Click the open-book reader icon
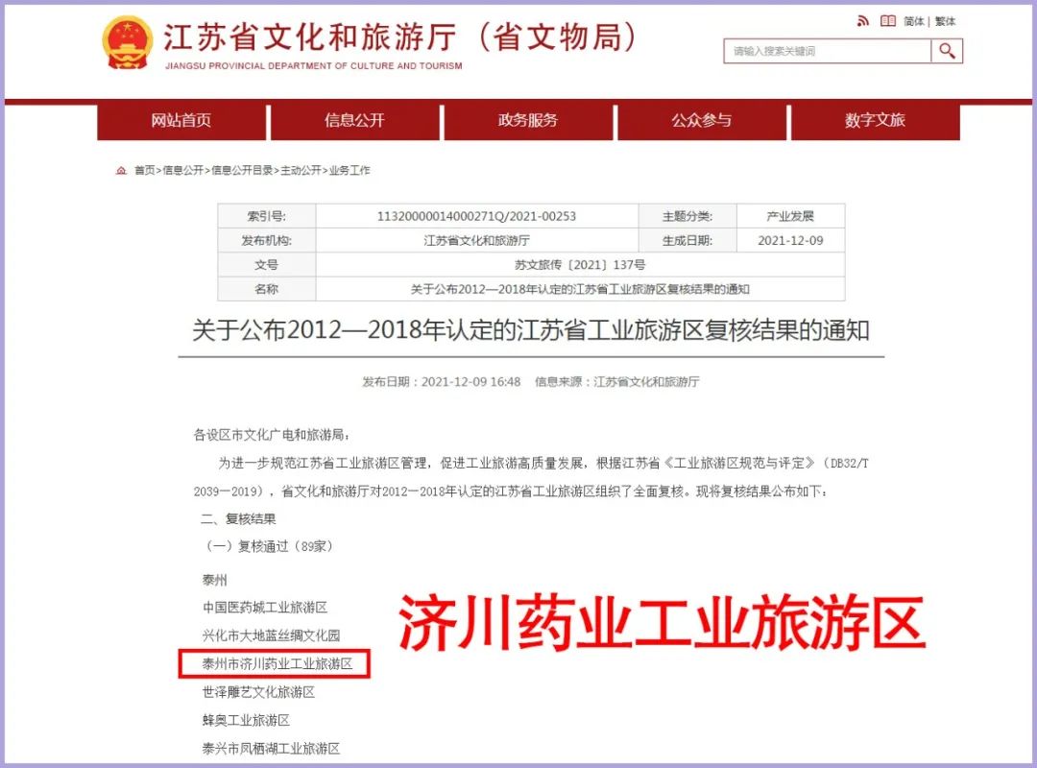The image size is (1037, 768). point(887,21)
